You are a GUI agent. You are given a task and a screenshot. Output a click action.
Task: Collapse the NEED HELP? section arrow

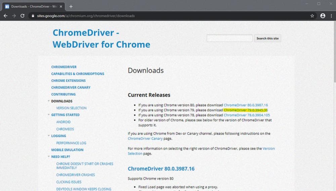click(49, 156)
